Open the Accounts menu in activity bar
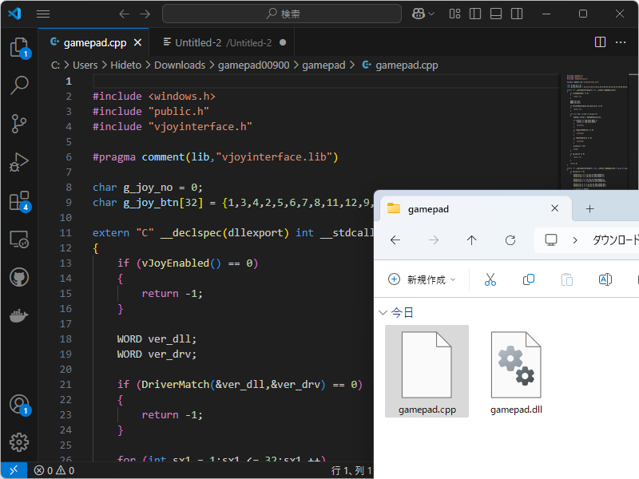 point(19,405)
